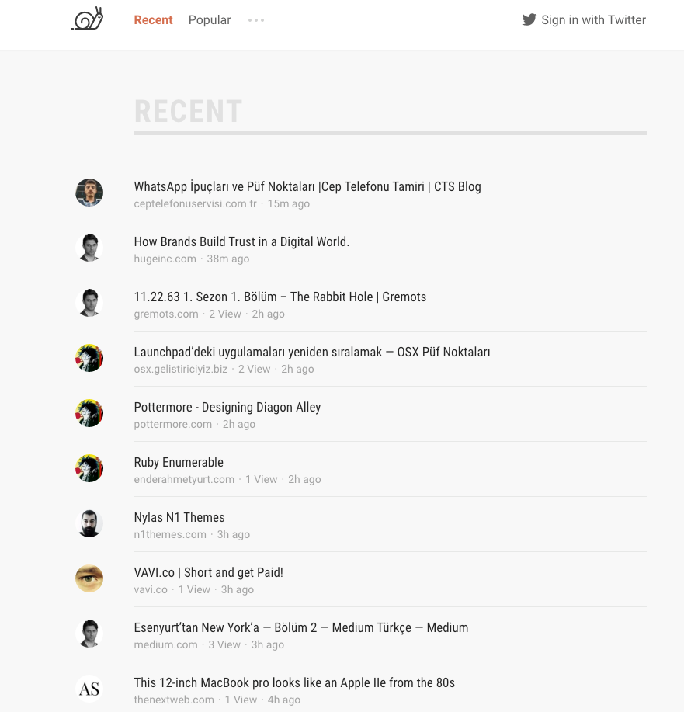
Task: Click the AS avatar beside MacBook post
Action: click(89, 689)
